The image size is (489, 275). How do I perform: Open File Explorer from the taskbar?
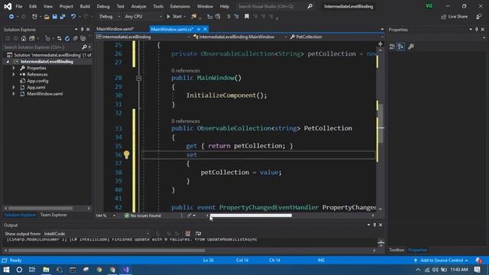46,270
